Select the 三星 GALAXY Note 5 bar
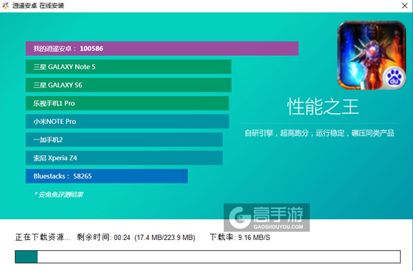Screen dimensions: 413x271 (x=129, y=67)
